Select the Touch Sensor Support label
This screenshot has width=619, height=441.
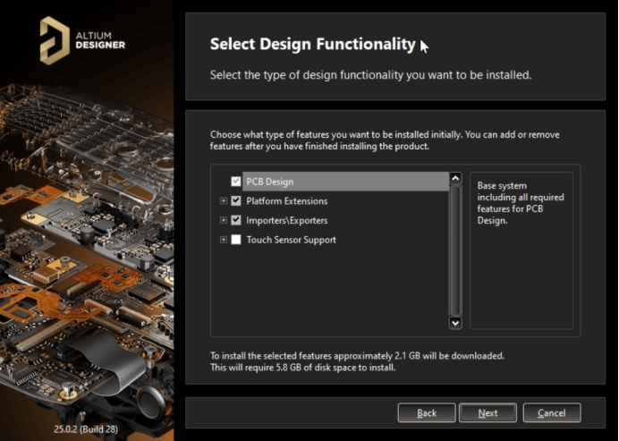point(291,240)
